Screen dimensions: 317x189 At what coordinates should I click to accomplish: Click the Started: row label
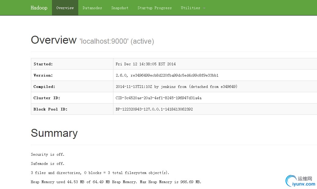pyautogui.click(x=43, y=64)
